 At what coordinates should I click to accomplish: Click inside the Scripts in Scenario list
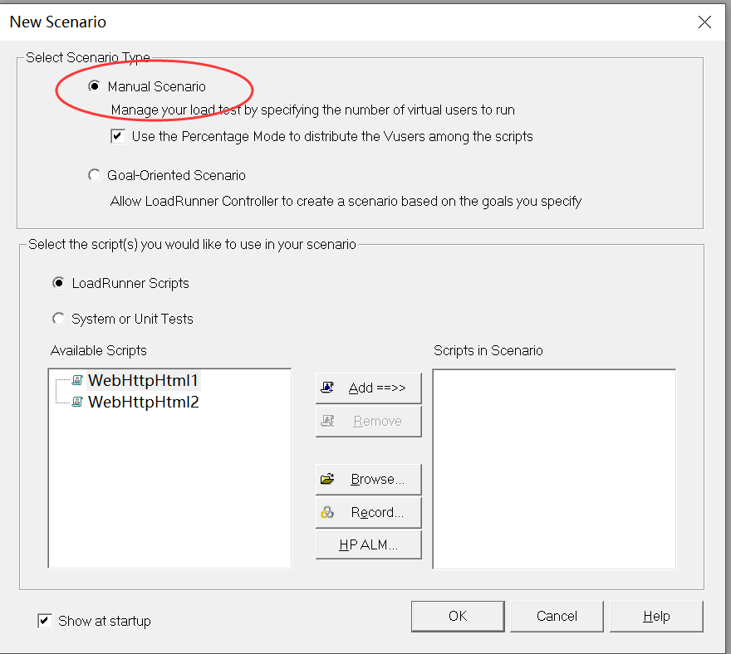[554, 469]
